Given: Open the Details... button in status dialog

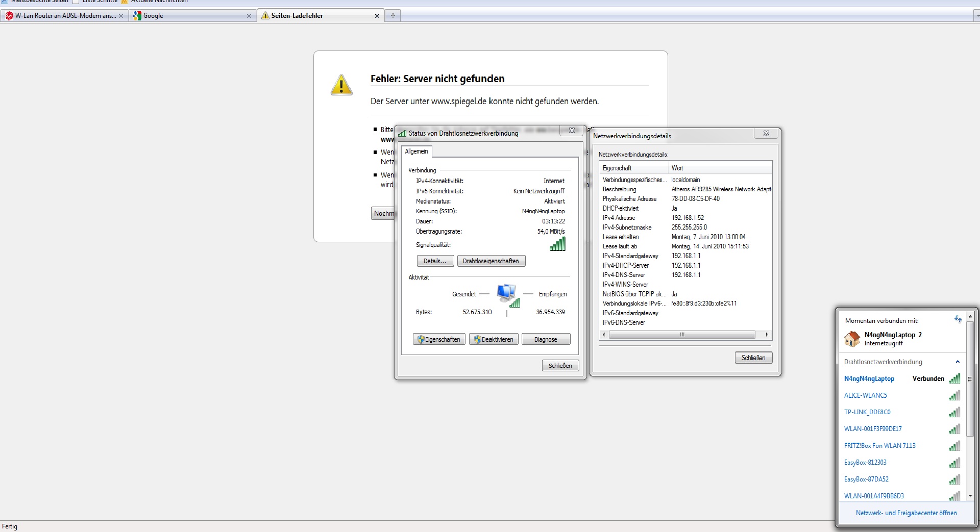Looking at the screenshot, I should point(435,261).
